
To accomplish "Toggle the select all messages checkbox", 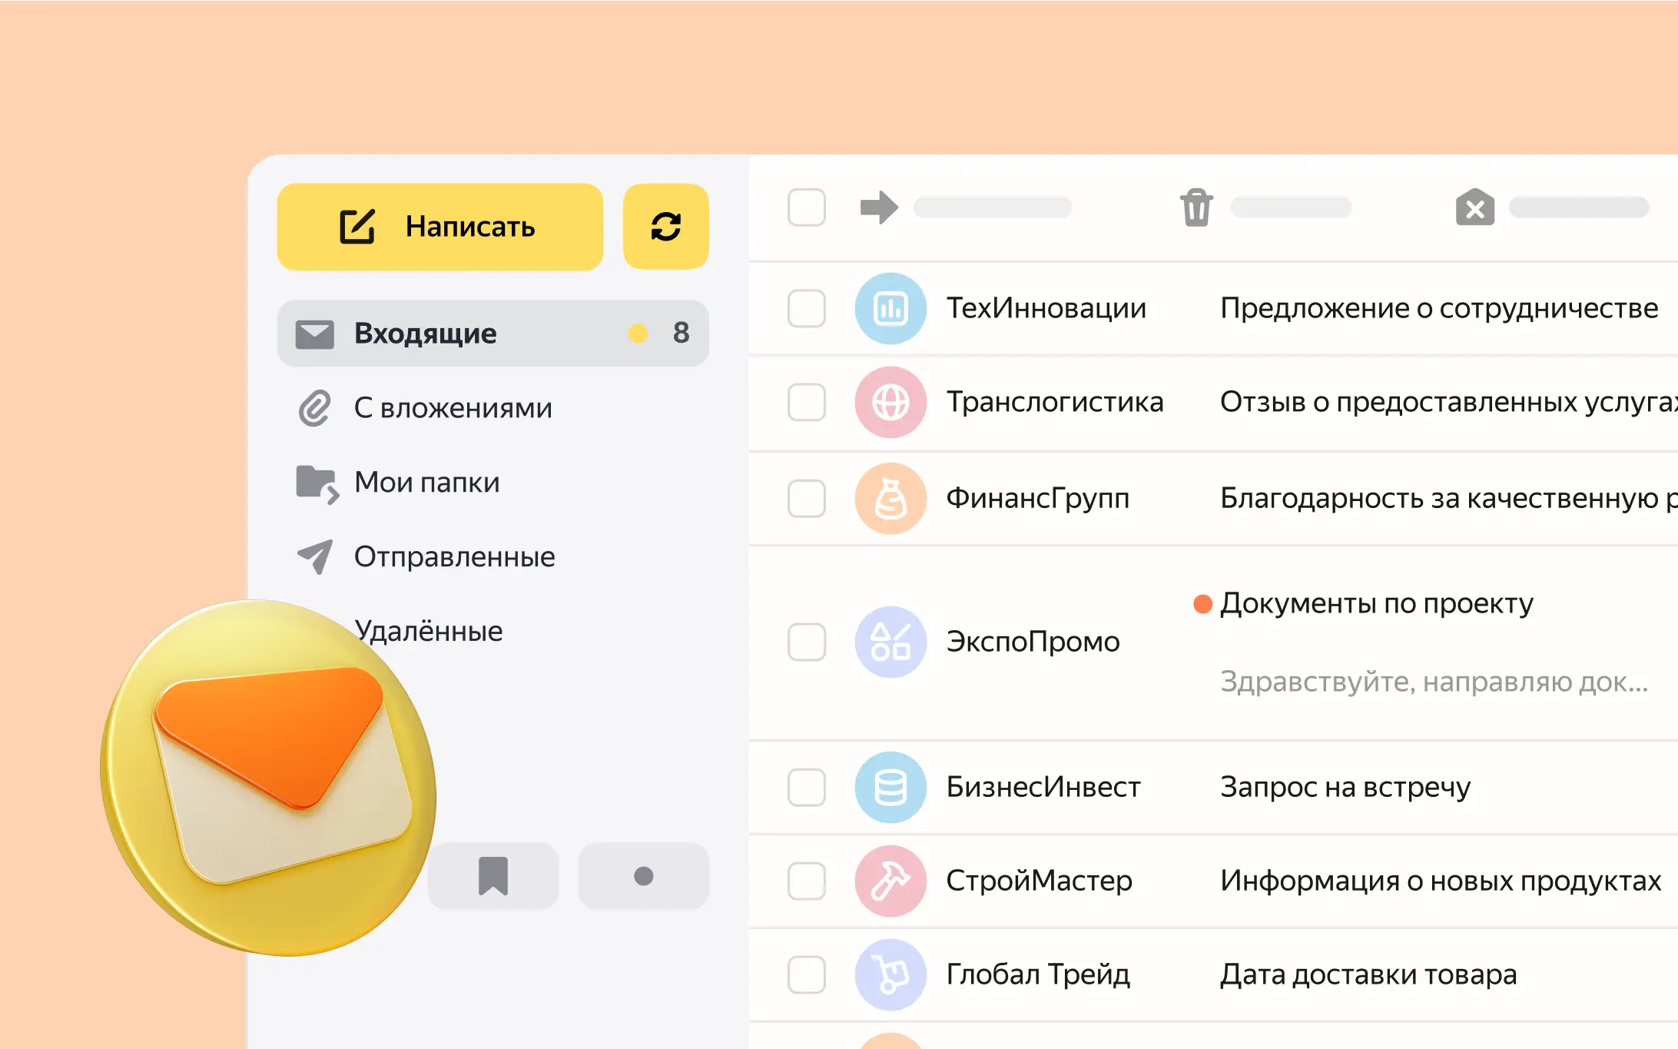I will point(807,207).
